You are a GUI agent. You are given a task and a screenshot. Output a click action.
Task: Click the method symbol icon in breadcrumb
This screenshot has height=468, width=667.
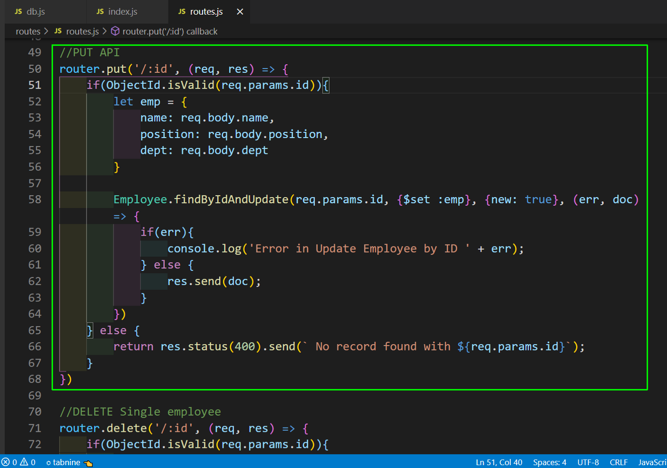pyautogui.click(x=115, y=31)
